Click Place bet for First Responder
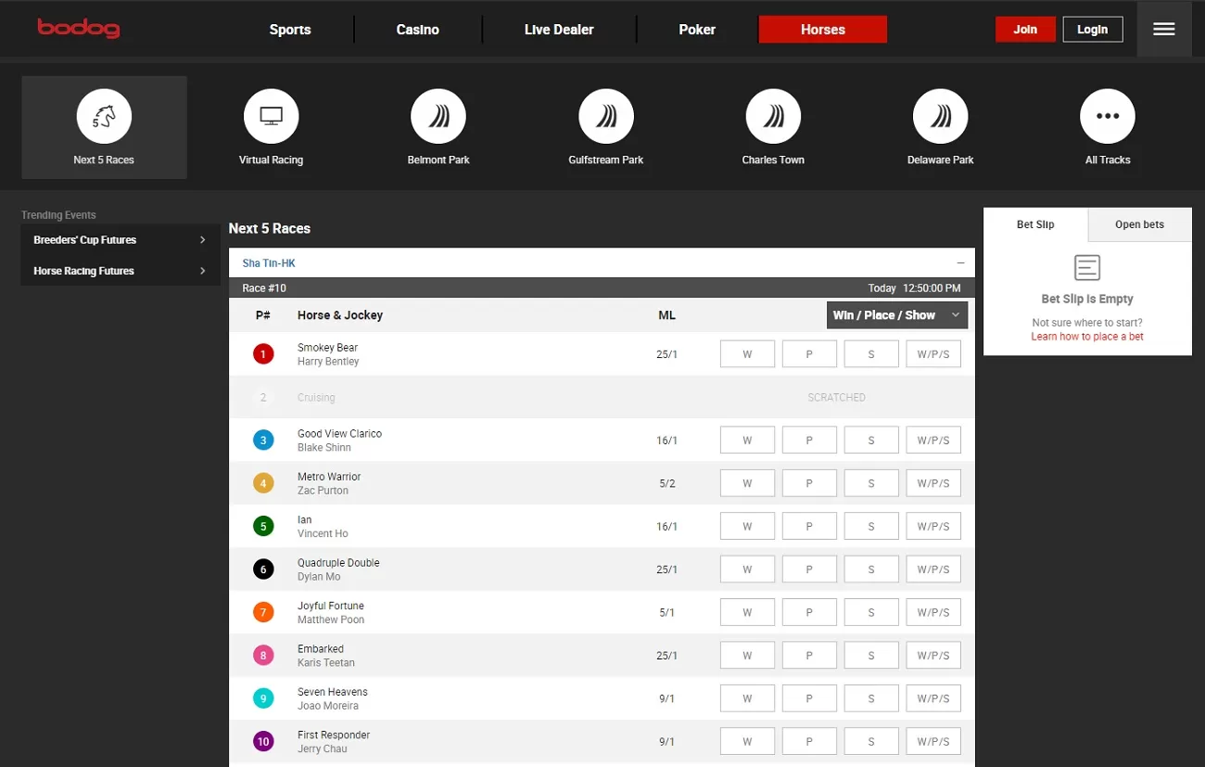This screenshot has width=1205, height=767. coord(809,742)
